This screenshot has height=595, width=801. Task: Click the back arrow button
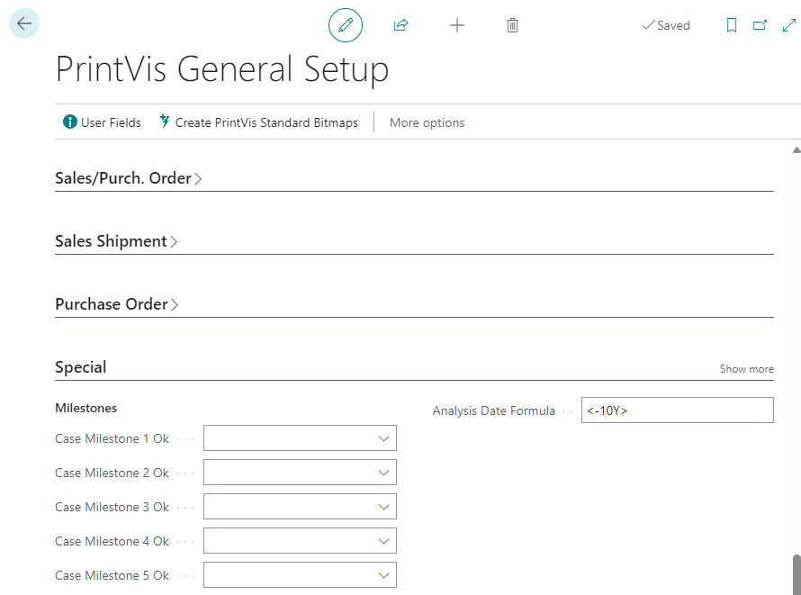click(x=24, y=24)
